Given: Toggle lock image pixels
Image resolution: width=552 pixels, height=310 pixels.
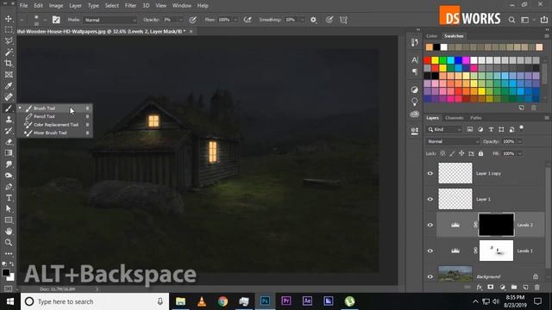Looking at the screenshot, I should tap(452, 153).
